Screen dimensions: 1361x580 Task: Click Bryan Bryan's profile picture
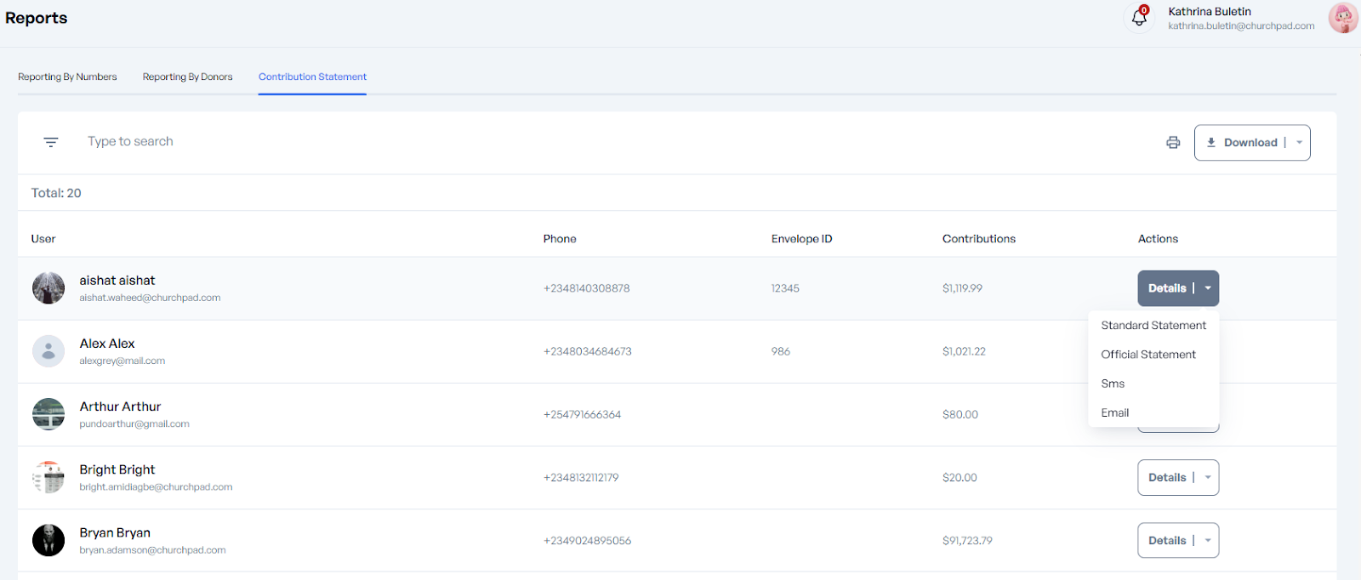48,540
